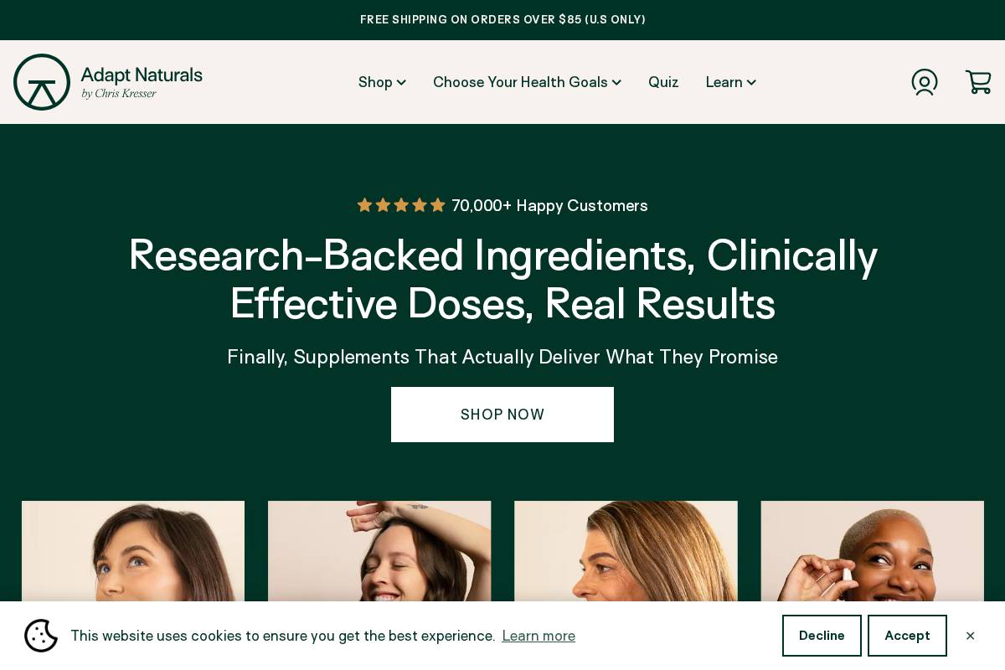
Task: Select first photo of dark-haired woman
Action: point(133,551)
